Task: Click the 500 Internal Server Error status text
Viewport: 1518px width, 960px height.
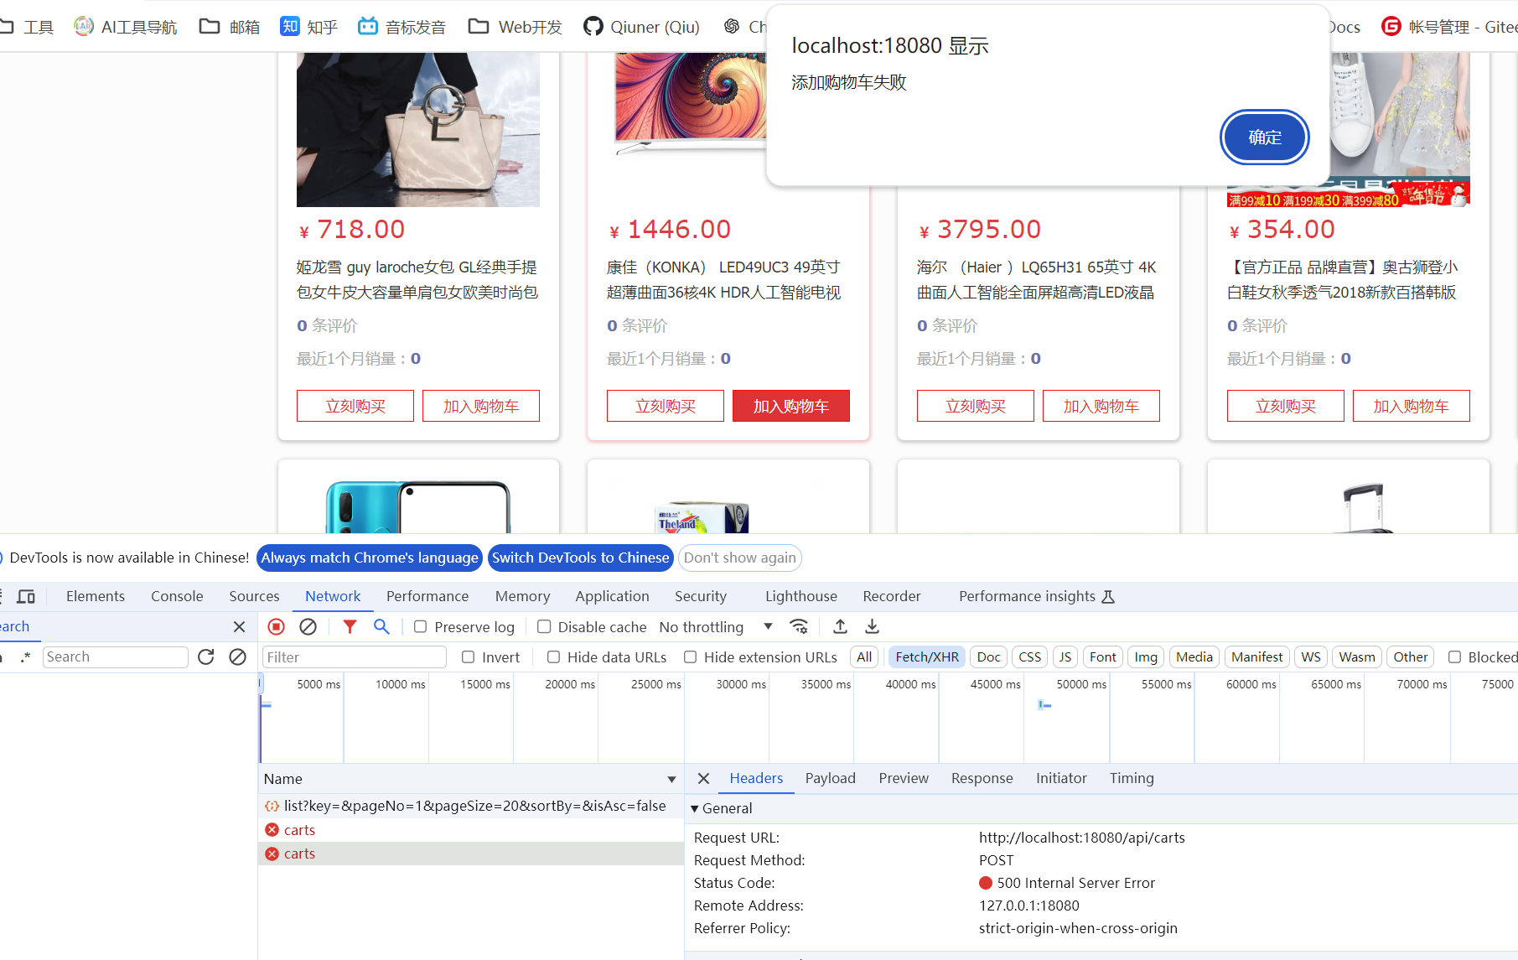Action: 1076,883
